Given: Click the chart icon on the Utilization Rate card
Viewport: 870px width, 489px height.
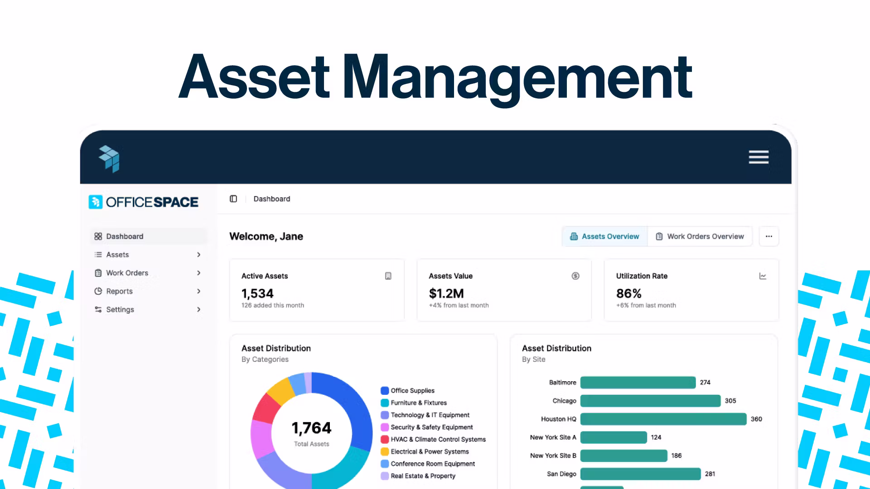Looking at the screenshot, I should coord(763,276).
